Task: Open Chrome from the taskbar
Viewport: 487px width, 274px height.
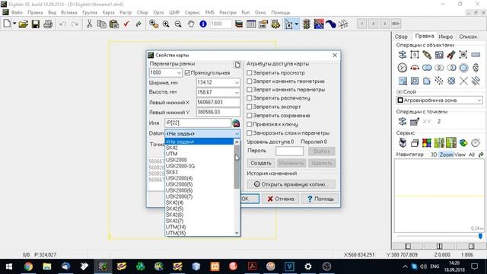Action: [x=28, y=266]
